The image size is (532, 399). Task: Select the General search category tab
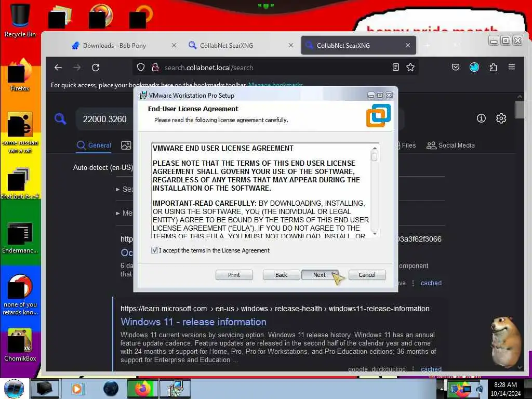tap(94, 145)
